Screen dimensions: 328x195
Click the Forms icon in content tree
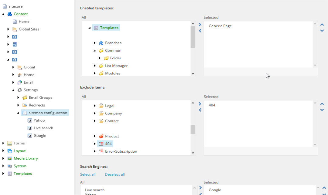[x=10, y=143]
